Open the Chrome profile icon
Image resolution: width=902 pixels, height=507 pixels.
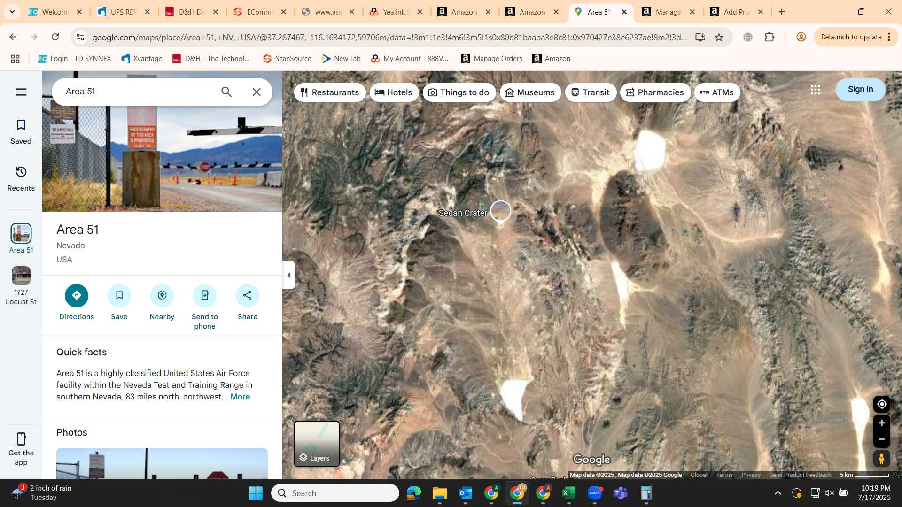pos(801,37)
